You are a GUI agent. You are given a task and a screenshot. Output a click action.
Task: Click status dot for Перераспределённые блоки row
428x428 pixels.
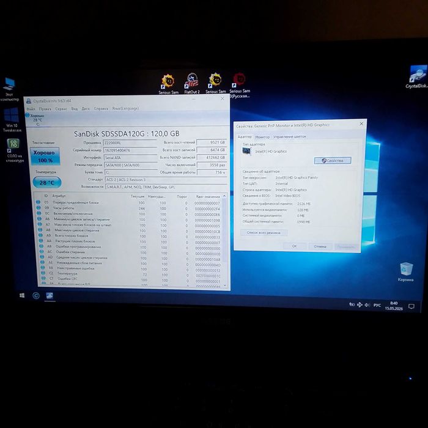point(38,202)
